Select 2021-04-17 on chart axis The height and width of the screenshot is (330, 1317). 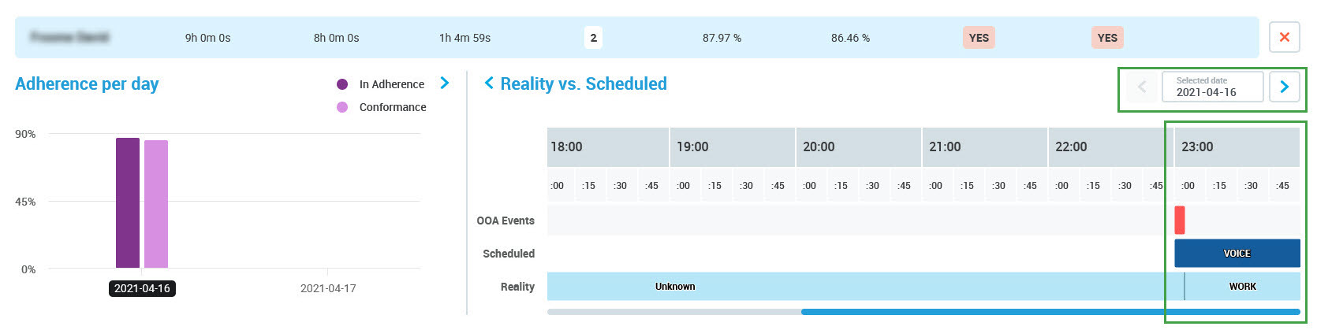tap(328, 288)
